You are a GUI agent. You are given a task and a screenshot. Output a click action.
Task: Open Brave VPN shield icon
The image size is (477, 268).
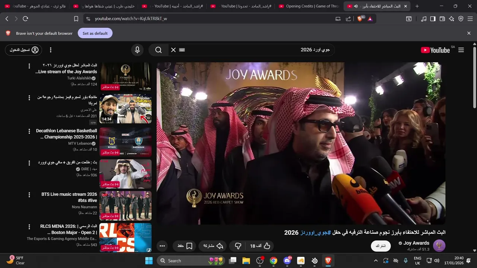pyautogui.click(x=461, y=19)
